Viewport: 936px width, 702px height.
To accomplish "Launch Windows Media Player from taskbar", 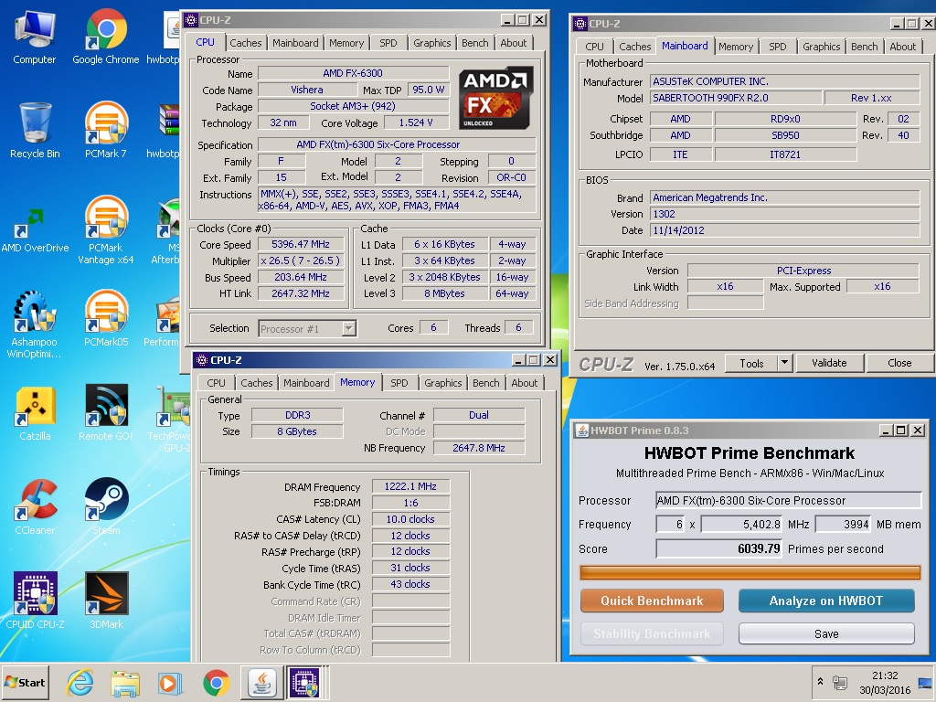I will (x=170, y=683).
